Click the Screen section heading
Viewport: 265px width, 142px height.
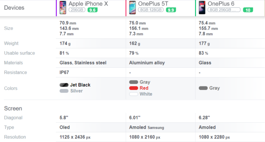coord(13,108)
